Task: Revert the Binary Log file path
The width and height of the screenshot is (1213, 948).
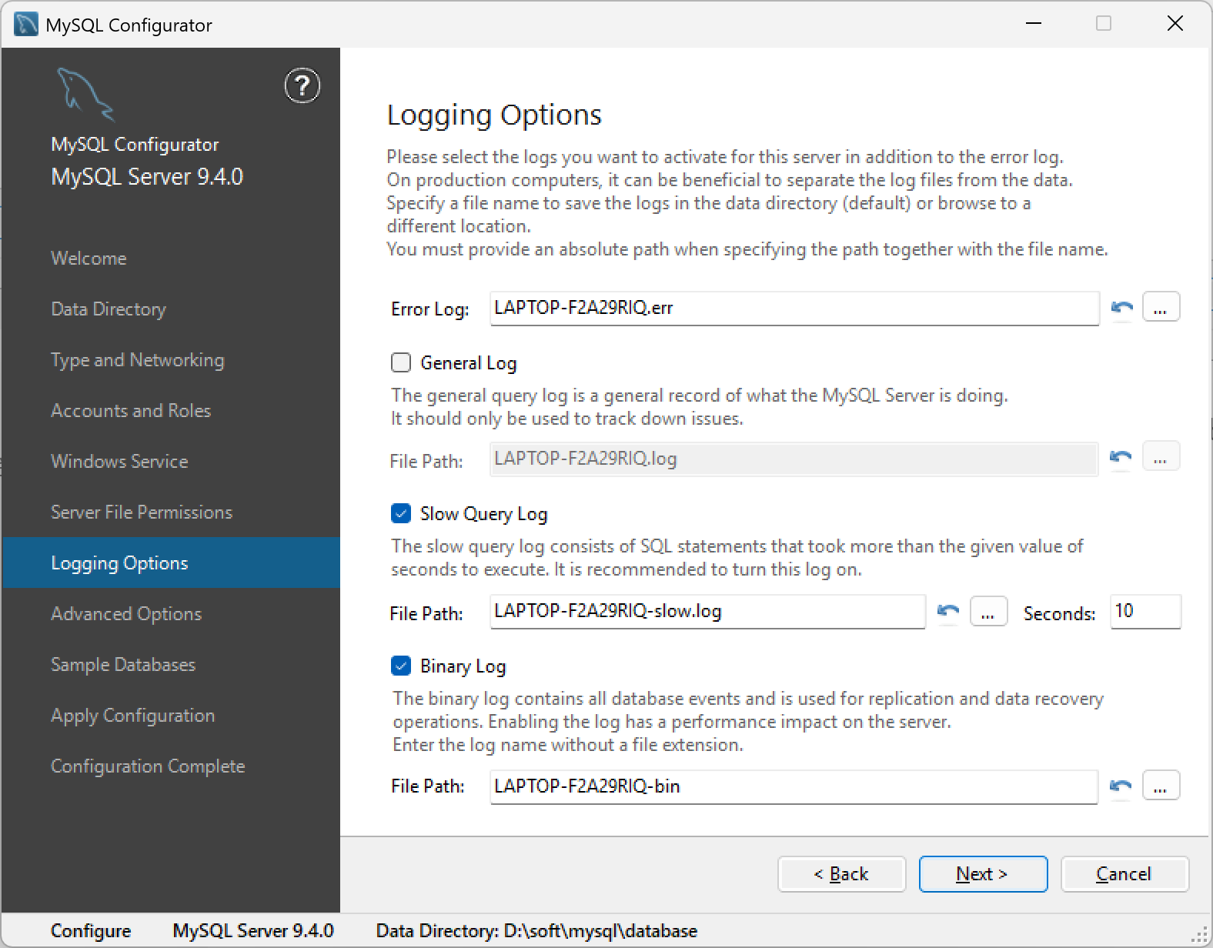Action: coord(1121,786)
